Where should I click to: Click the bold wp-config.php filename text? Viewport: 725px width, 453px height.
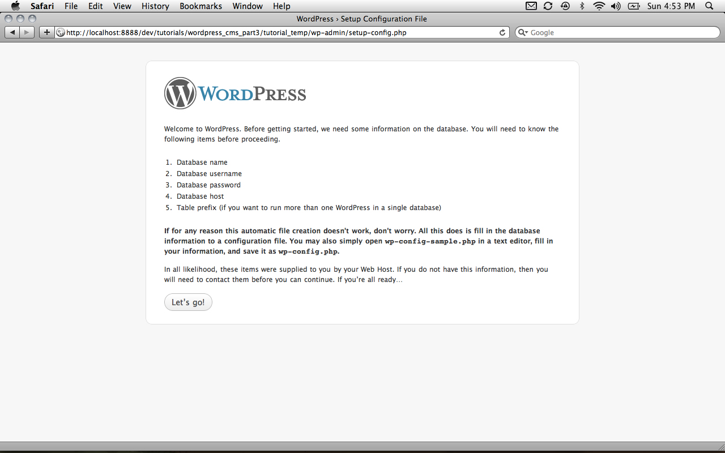[308, 251]
